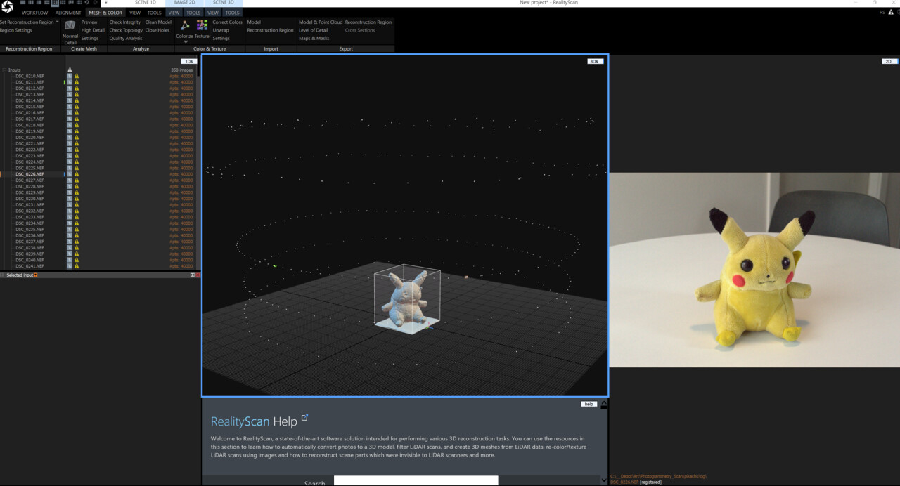Click High Detail mesh button
Screen dimensions: 900x486
93,30
